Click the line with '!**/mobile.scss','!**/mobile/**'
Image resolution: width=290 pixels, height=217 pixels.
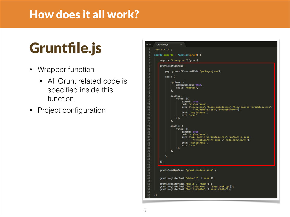[x=217, y=110]
